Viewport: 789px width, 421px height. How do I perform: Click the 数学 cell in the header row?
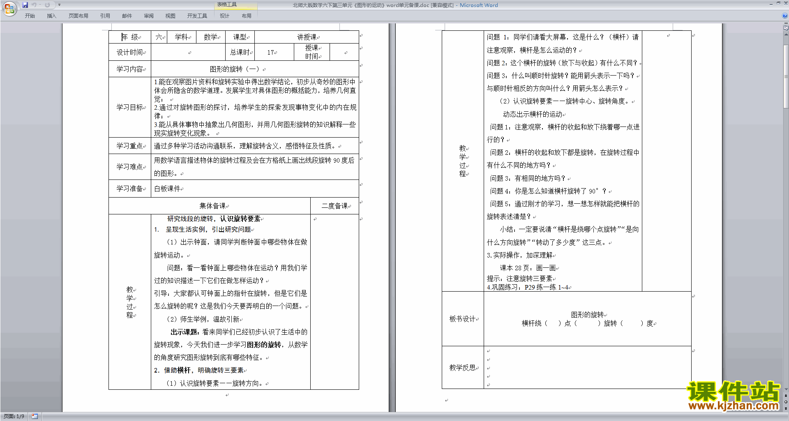pyautogui.click(x=211, y=37)
